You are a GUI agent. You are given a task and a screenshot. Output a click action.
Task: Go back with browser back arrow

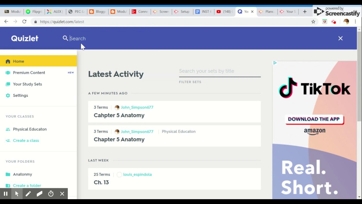(x=6, y=22)
